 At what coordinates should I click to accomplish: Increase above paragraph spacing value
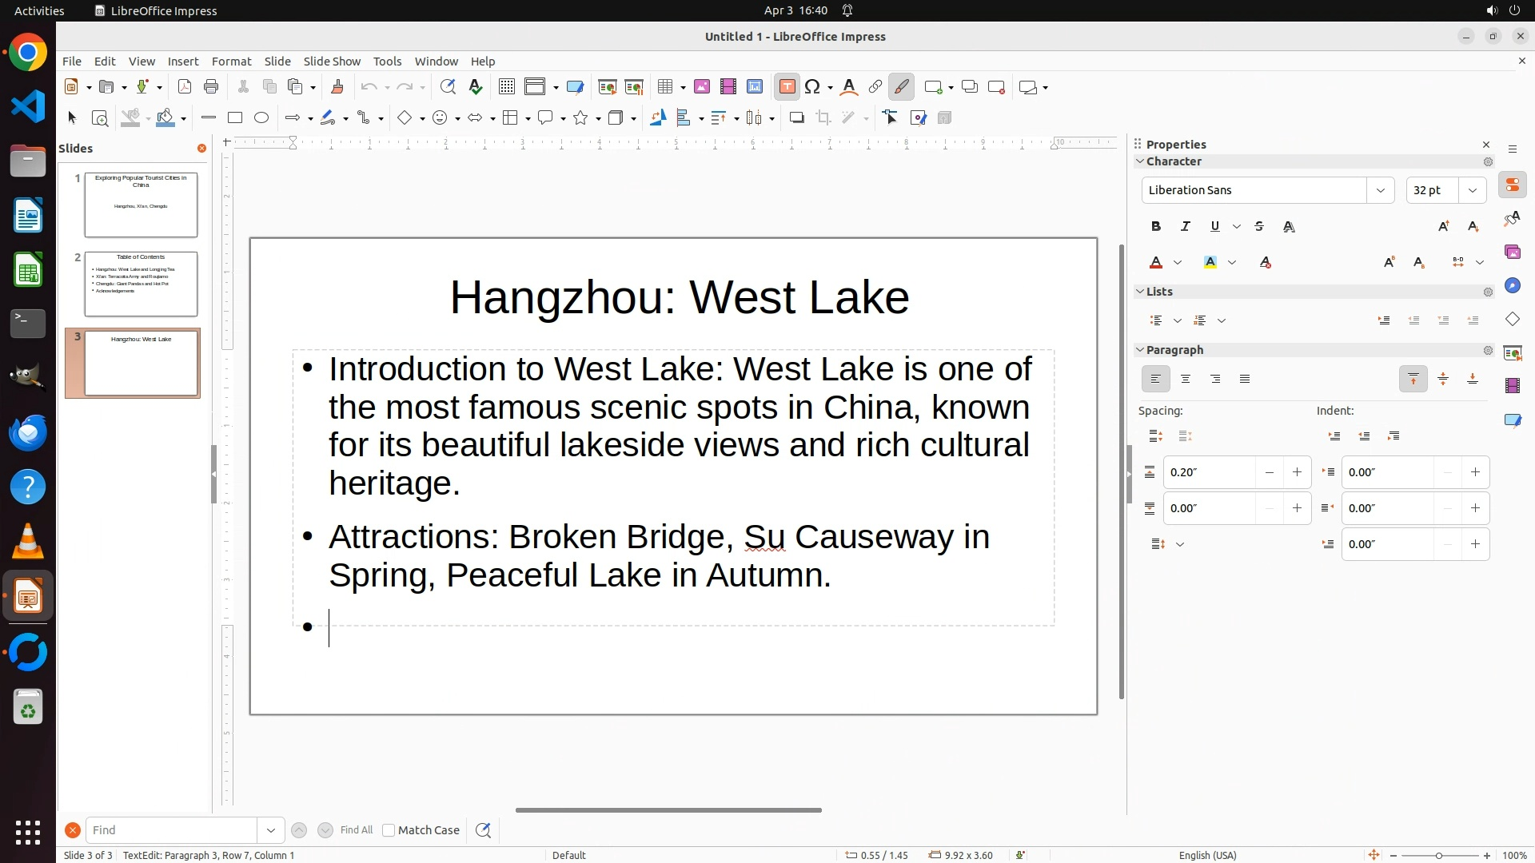coord(1297,472)
